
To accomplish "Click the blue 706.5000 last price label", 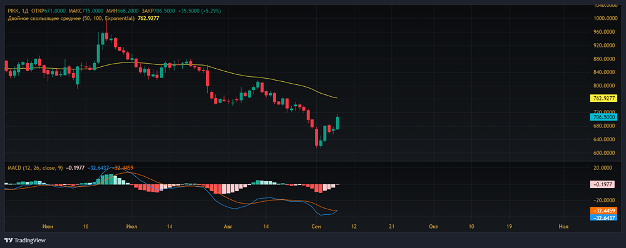I will click(603, 117).
